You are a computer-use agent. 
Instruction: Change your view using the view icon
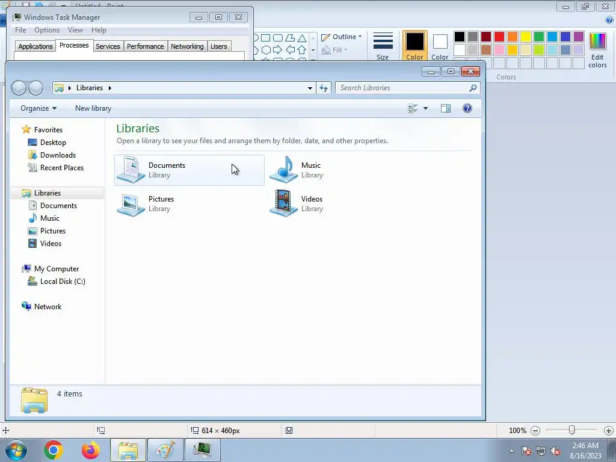tap(413, 108)
